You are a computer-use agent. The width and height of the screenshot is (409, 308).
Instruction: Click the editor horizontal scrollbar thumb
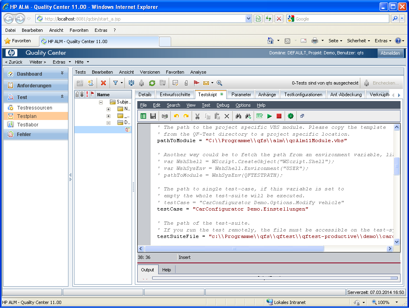[x=233, y=249]
